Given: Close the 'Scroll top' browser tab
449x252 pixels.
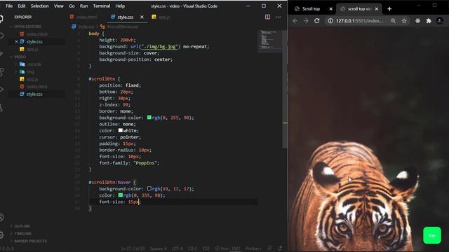Looking at the screenshot, I should pyautogui.click(x=330, y=9).
